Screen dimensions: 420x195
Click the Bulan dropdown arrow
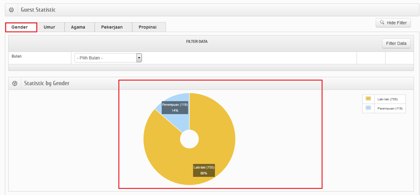click(x=139, y=58)
